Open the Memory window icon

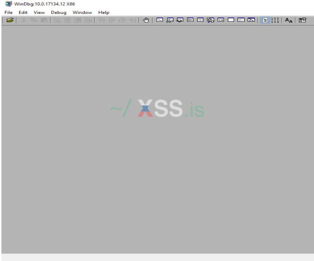(x=200, y=20)
